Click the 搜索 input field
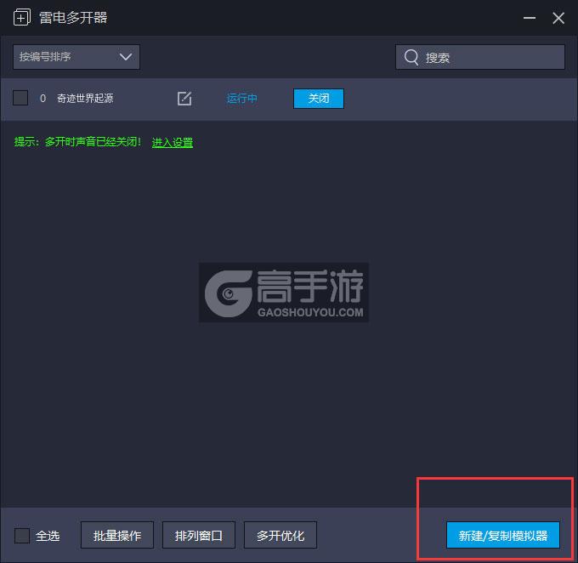Viewport: 578px width, 563px height. click(x=480, y=57)
